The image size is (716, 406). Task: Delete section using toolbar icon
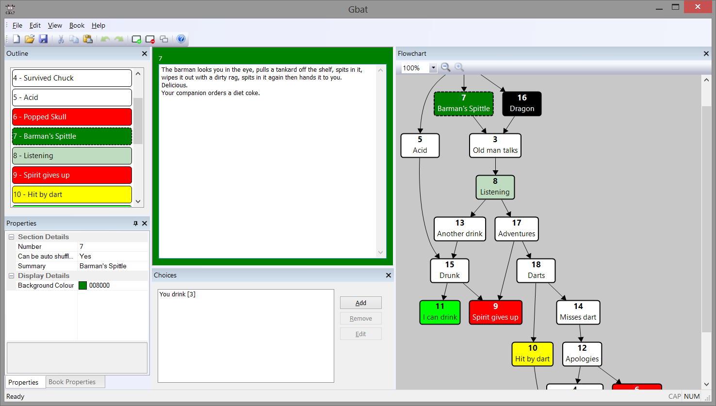150,39
